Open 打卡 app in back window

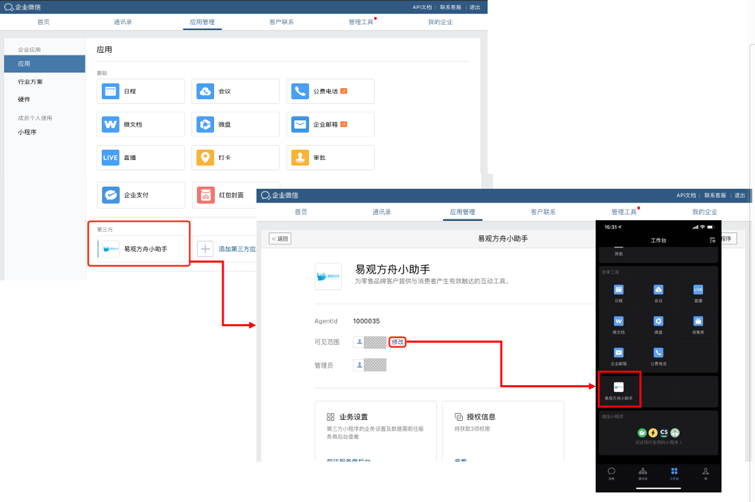(x=235, y=157)
